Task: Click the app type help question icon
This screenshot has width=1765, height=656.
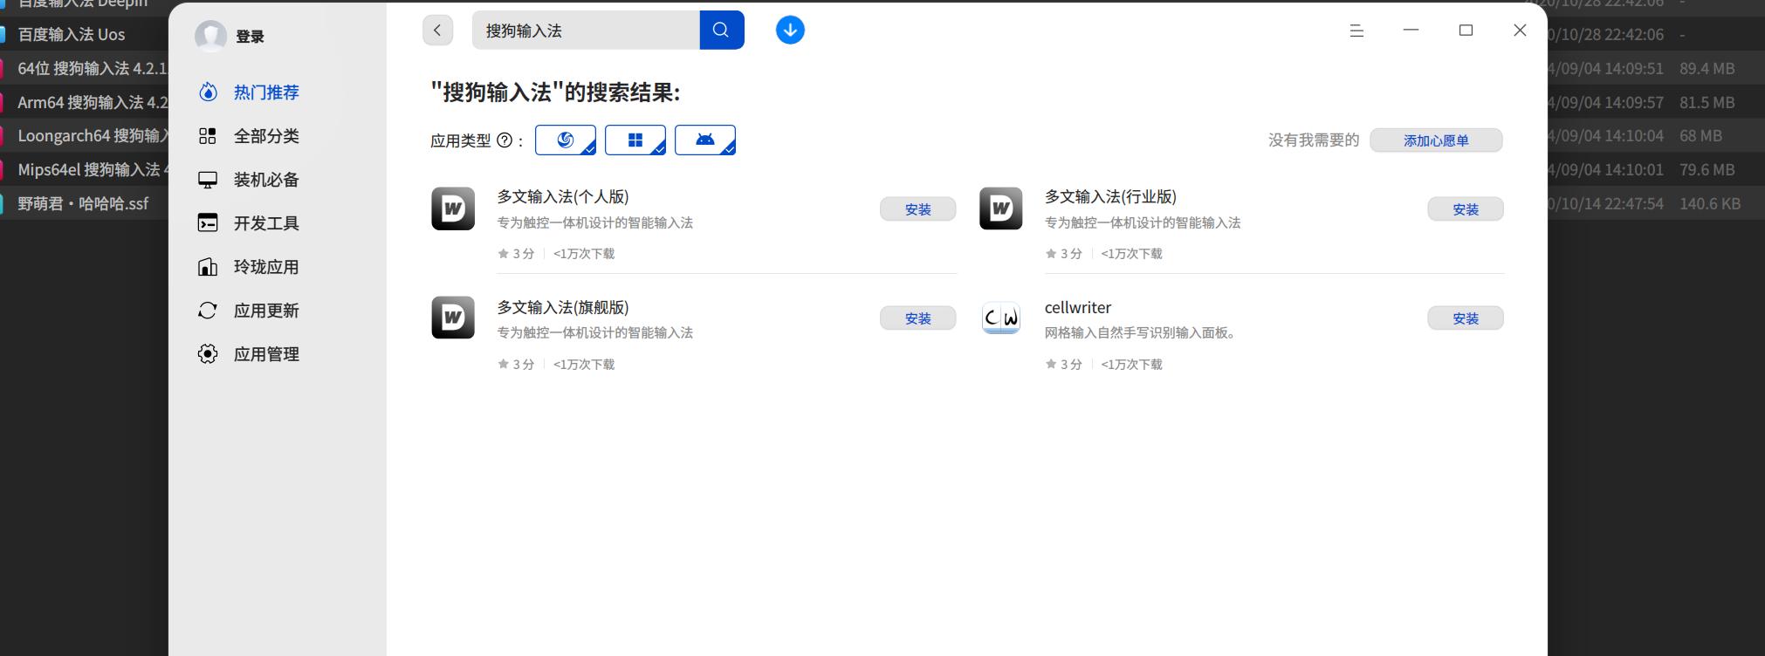Action: point(505,140)
